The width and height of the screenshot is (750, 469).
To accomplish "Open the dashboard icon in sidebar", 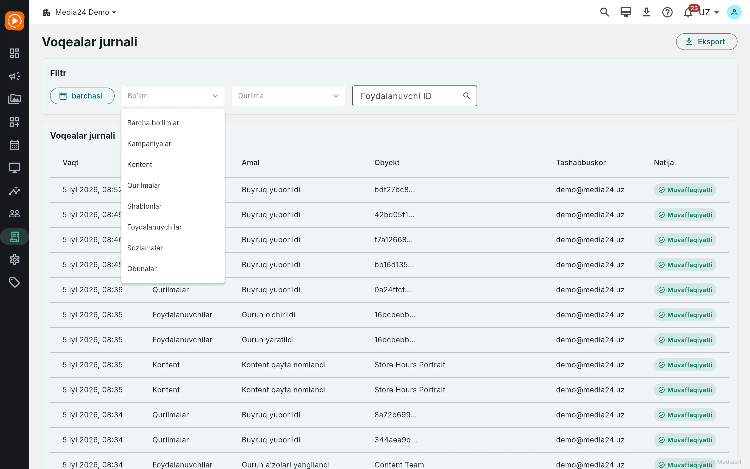I will (x=14, y=53).
